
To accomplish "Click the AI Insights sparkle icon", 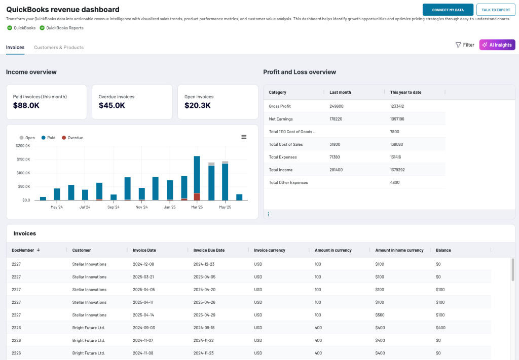I will point(485,45).
